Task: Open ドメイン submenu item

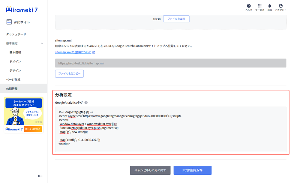Action: click(15, 61)
